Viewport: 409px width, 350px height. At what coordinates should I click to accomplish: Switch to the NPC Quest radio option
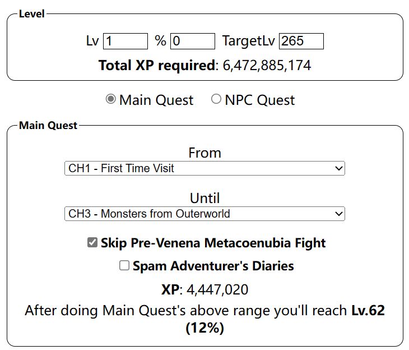(216, 99)
